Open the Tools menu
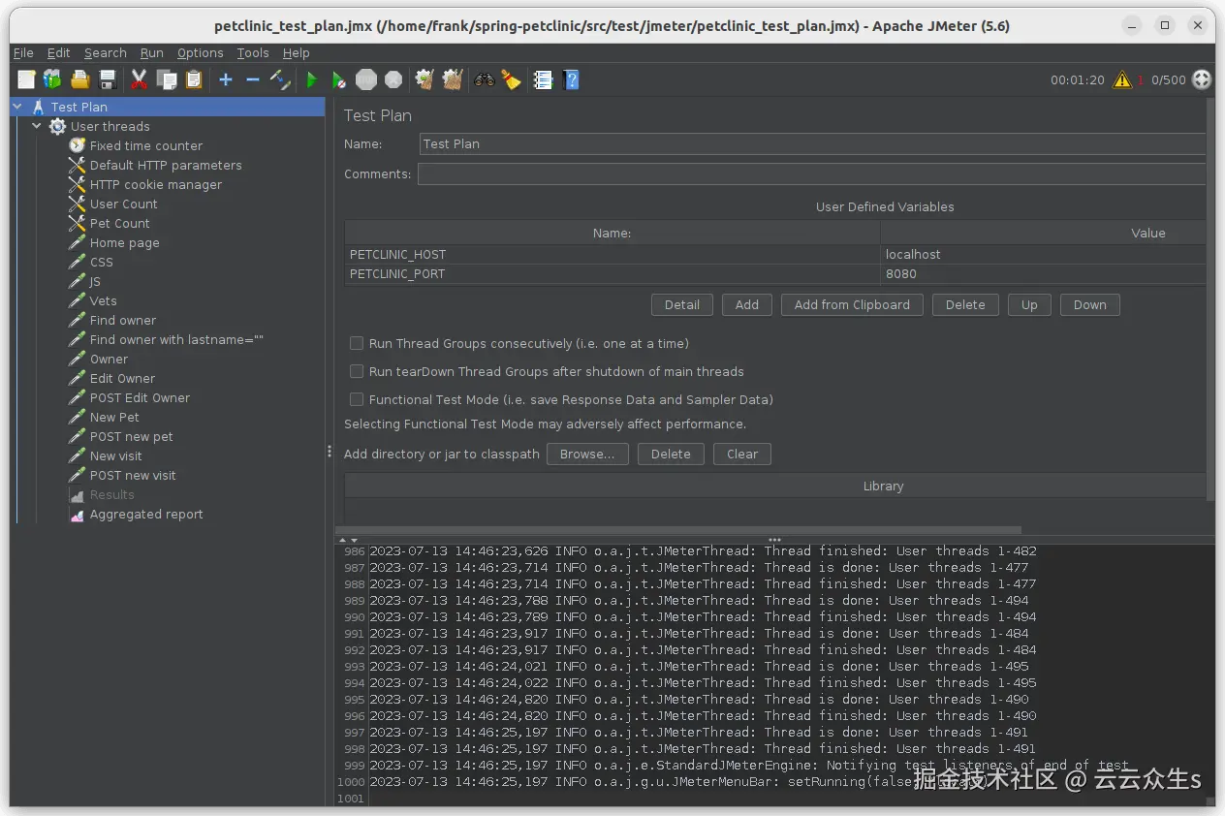Image resolution: width=1225 pixels, height=816 pixels. click(x=253, y=53)
